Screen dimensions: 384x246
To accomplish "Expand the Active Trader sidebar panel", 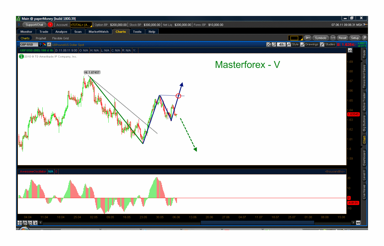I will 364,102.
